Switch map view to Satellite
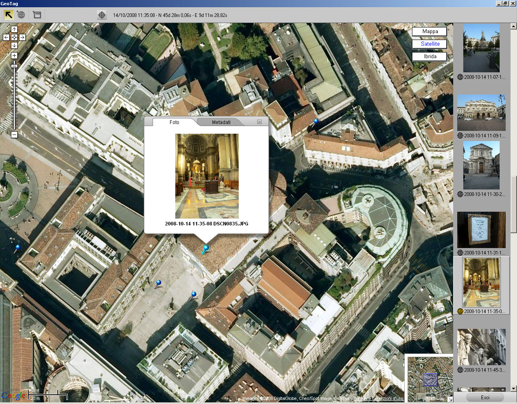 (x=430, y=44)
